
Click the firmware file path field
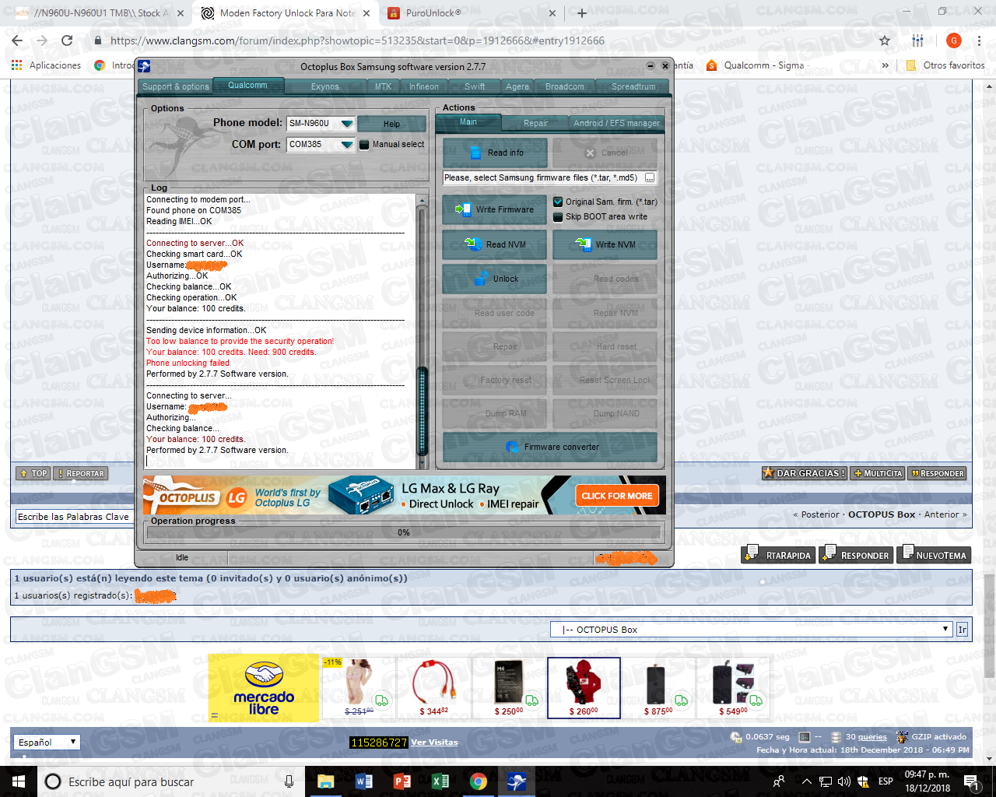543,178
